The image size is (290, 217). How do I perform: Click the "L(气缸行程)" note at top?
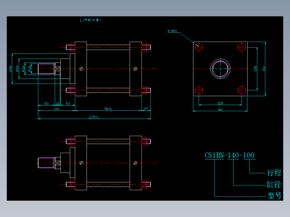[x=90, y=20]
